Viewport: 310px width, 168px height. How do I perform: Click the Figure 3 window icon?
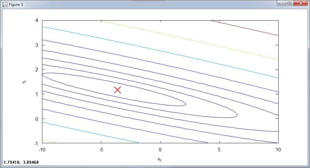5,4
